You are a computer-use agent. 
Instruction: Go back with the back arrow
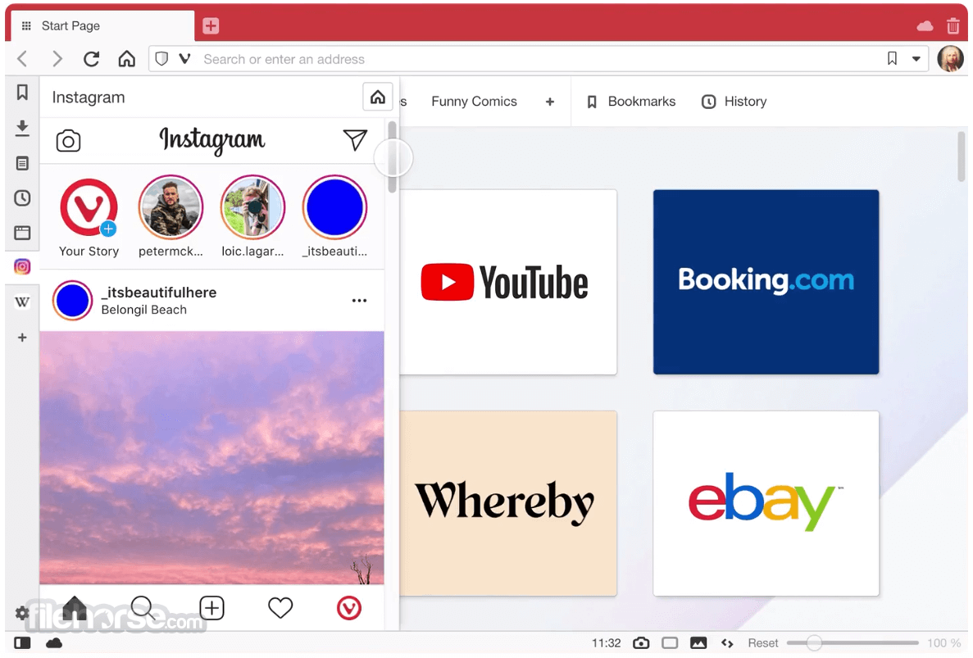point(22,59)
